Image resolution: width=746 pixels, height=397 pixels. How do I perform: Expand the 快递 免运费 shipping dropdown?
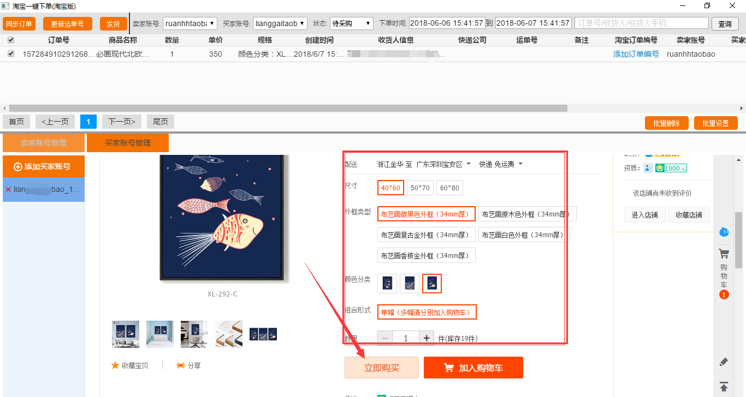tap(501, 164)
